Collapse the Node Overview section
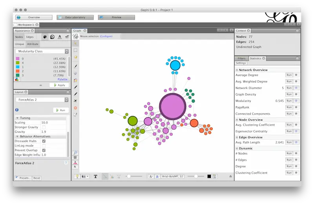Image resolution: width=314 pixels, height=205 pixels. (237, 120)
